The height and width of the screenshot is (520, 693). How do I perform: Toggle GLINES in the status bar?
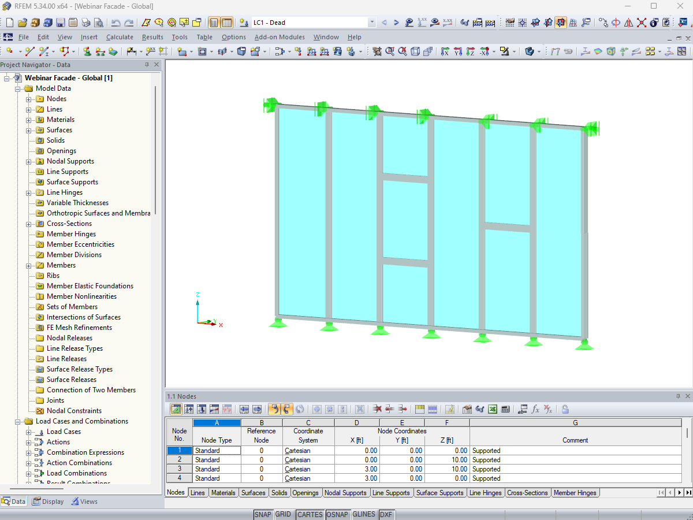(x=364, y=514)
